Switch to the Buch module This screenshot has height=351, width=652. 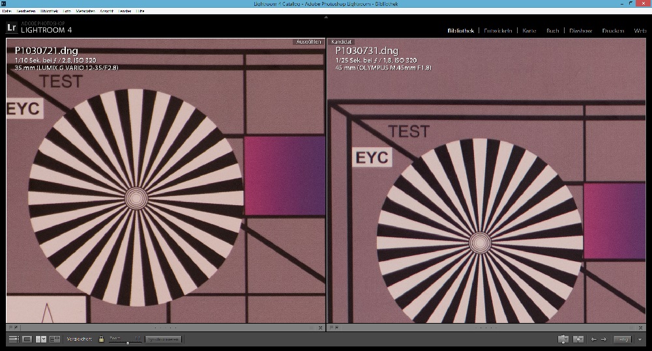[553, 31]
